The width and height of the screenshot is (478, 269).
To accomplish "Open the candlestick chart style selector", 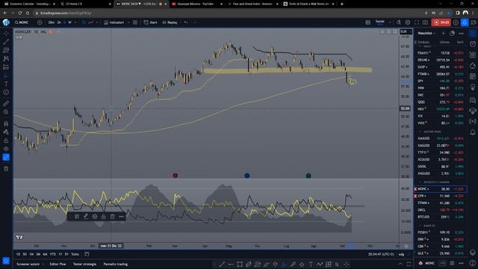I will click(84, 22).
